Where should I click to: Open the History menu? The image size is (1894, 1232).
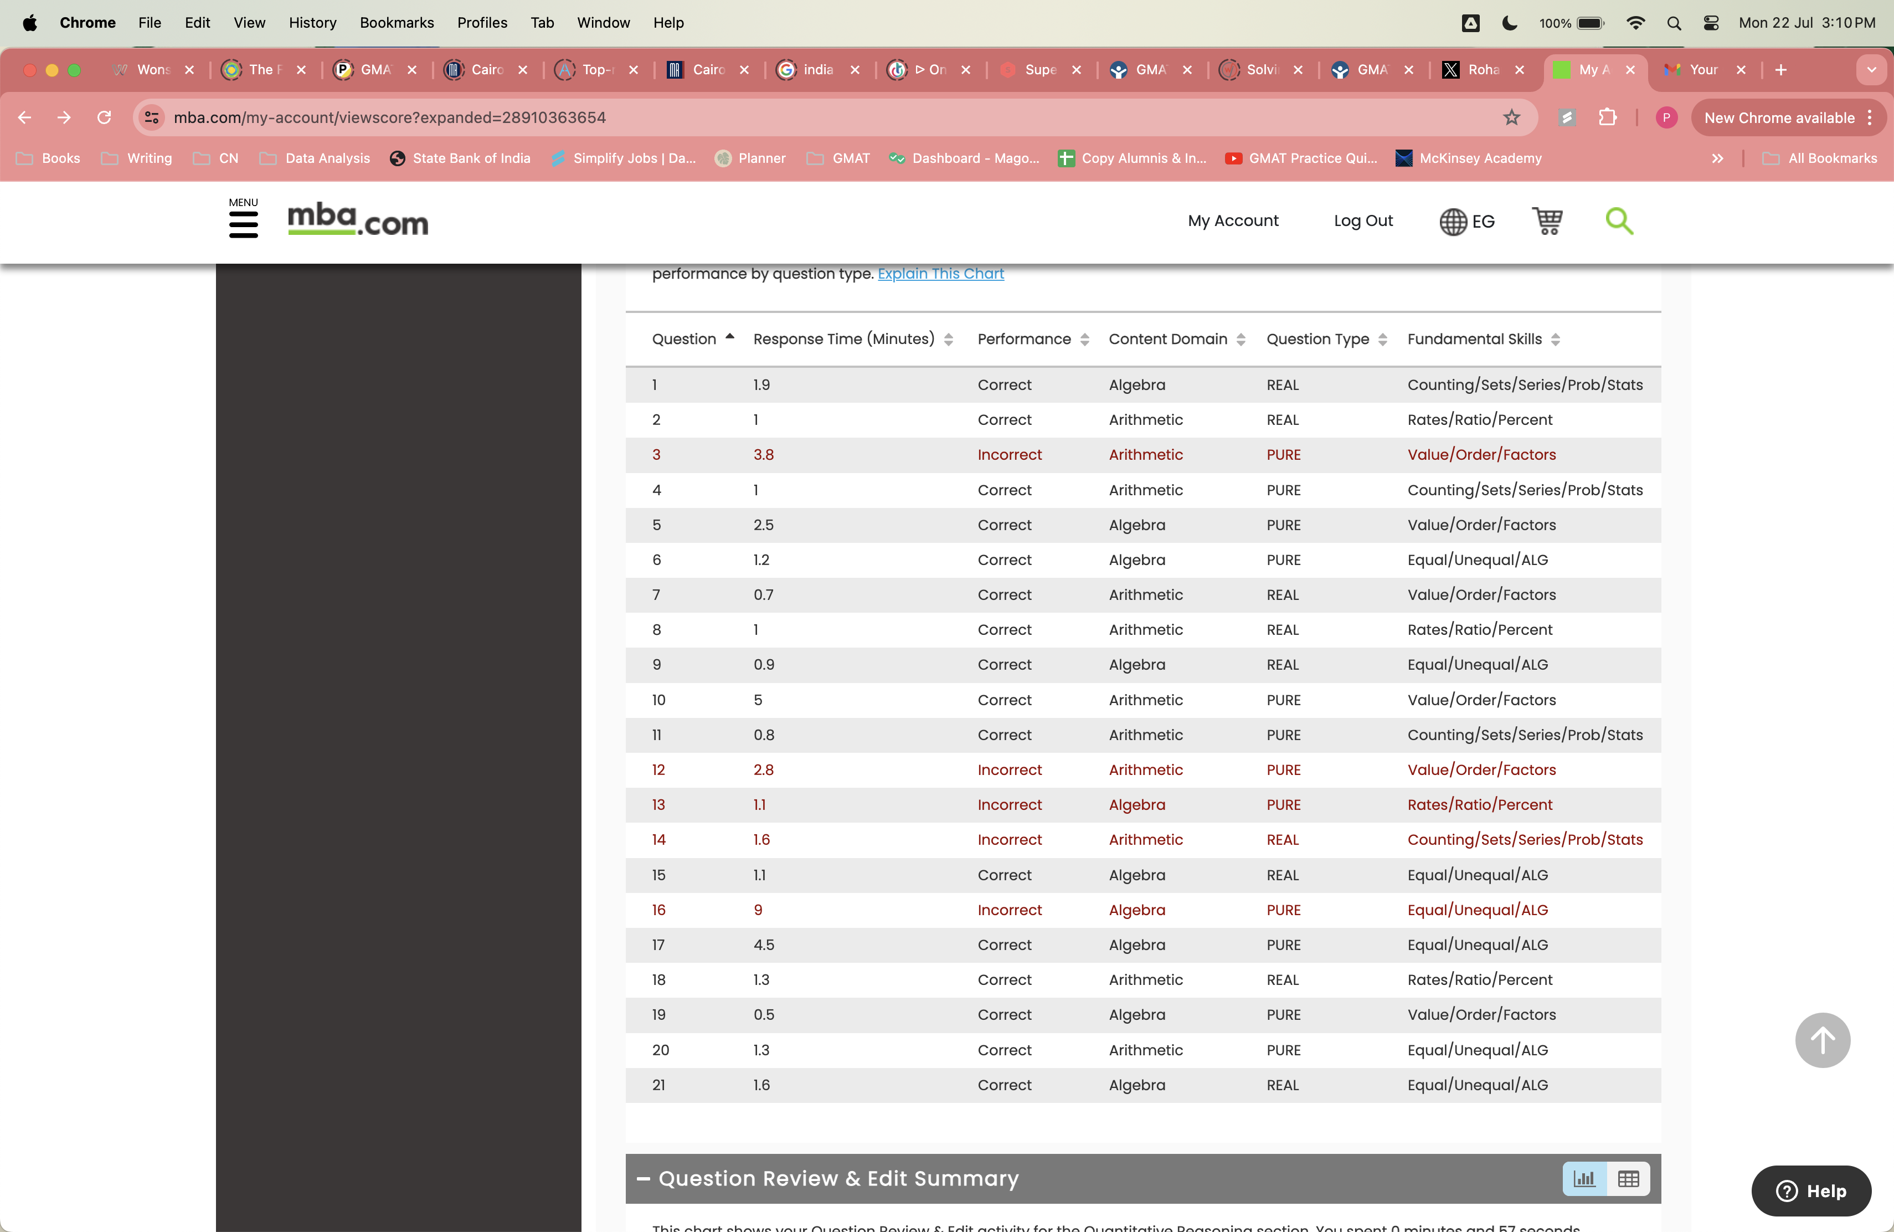(312, 22)
